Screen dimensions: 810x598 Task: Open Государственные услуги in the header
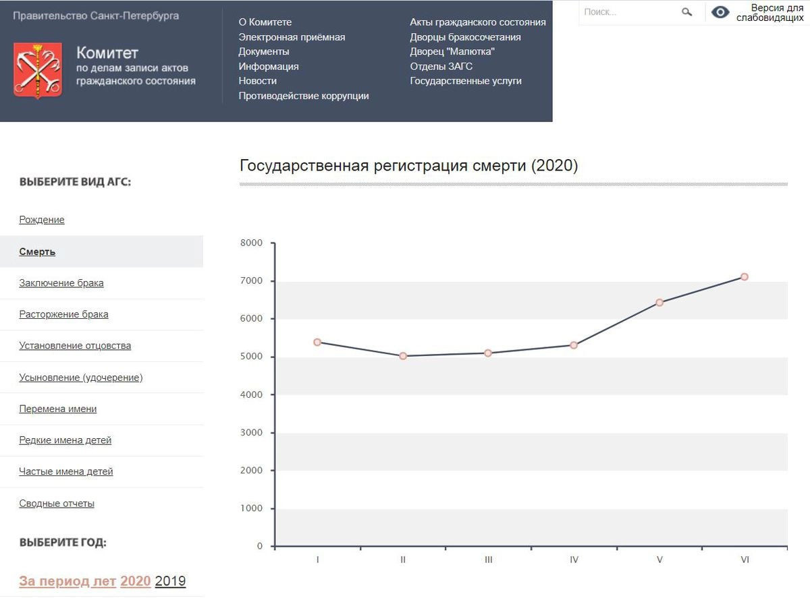(x=466, y=81)
